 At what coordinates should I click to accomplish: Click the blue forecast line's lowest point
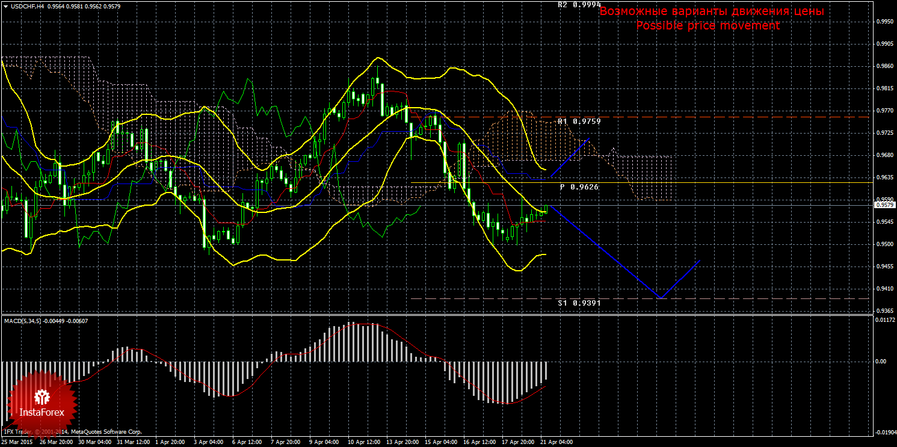coord(661,298)
